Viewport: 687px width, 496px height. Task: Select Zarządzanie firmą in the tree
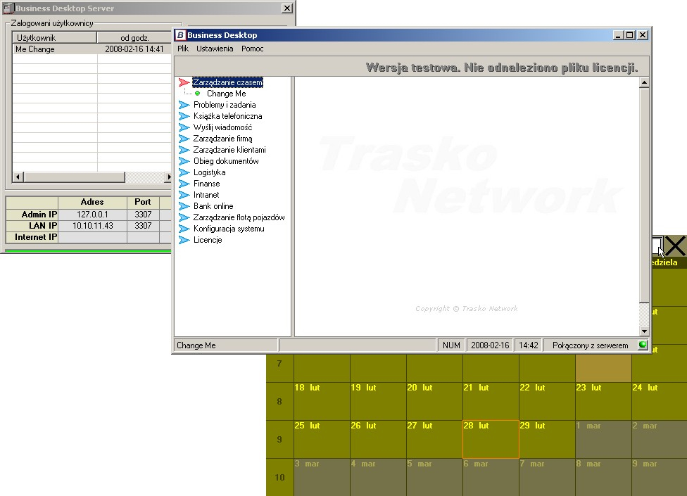222,139
